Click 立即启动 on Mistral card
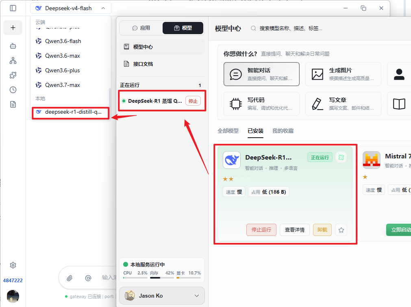 tap(399, 230)
